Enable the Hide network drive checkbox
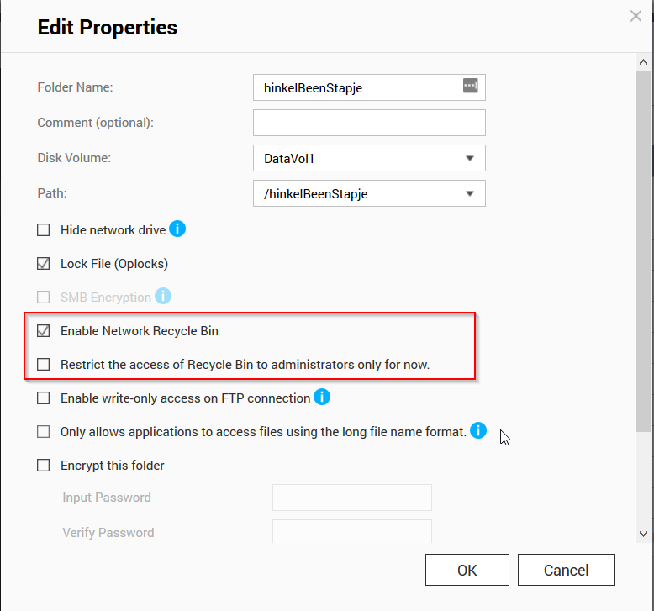Screen dimensions: 654x611 (44, 230)
